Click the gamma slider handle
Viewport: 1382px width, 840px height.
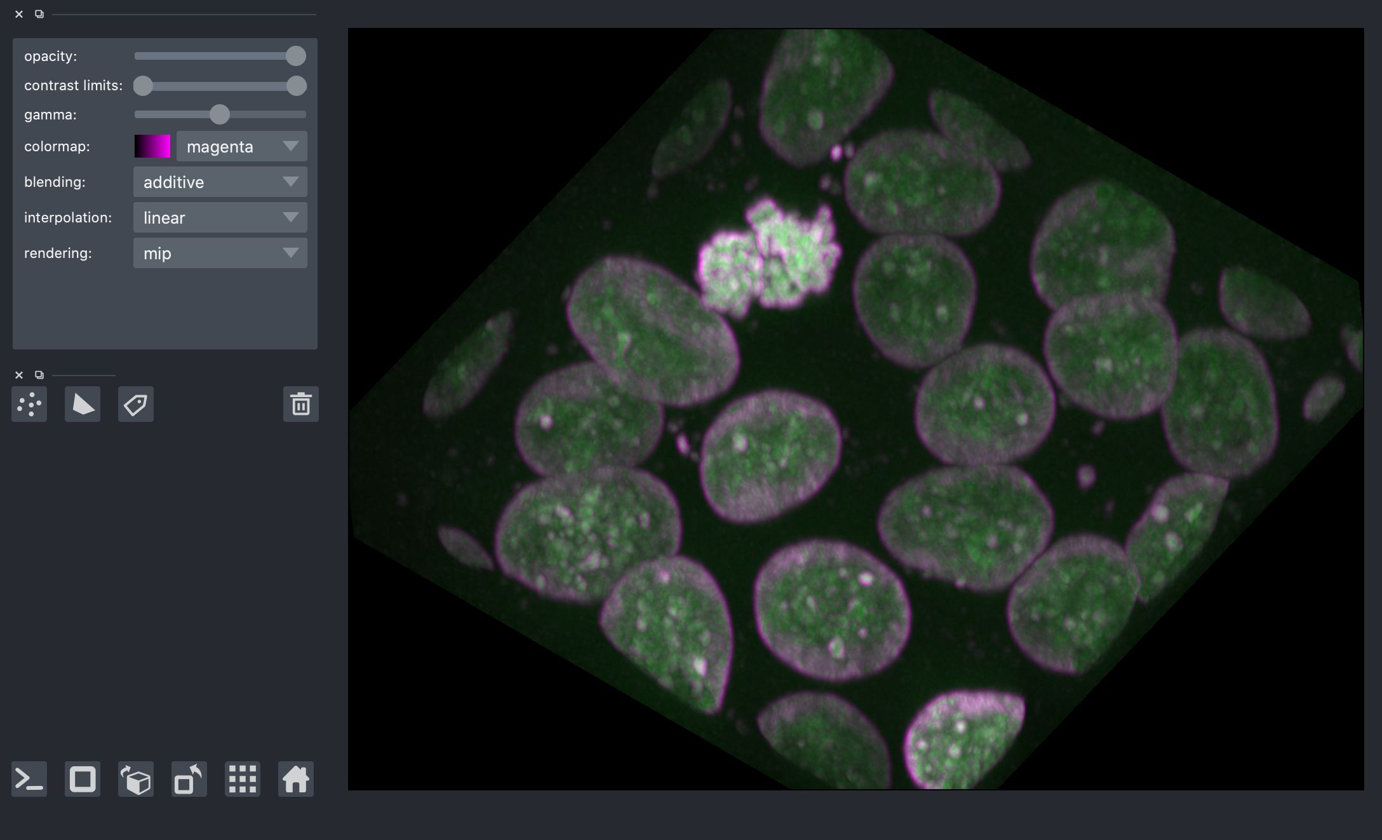[220, 114]
